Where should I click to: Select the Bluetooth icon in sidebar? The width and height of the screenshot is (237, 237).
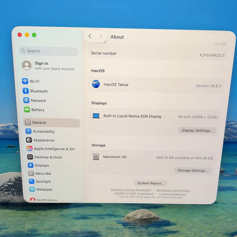pyautogui.click(x=26, y=91)
